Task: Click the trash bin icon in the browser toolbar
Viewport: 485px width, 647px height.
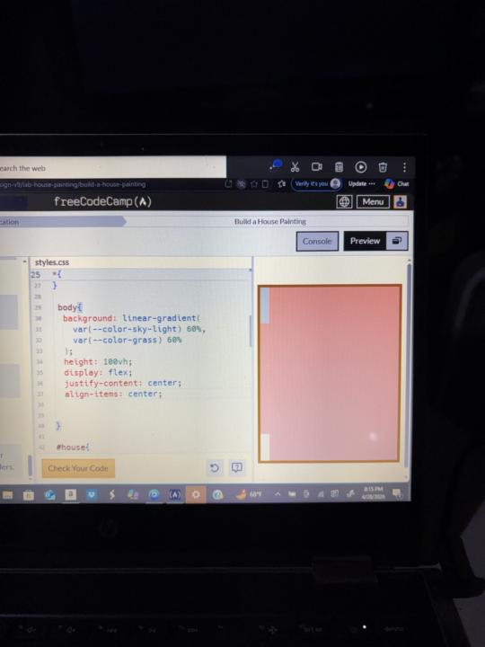Action: pyautogui.click(x=383, y=167)
